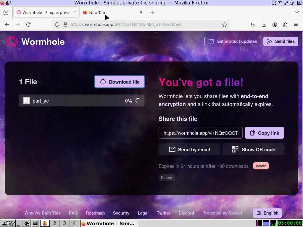Open a new tab with plus icon

(x=152, y=12)
